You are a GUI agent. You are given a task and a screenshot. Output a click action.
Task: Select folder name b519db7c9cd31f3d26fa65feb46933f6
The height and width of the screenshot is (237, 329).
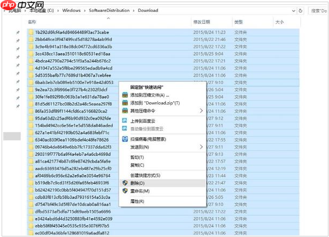pos(72,183)
